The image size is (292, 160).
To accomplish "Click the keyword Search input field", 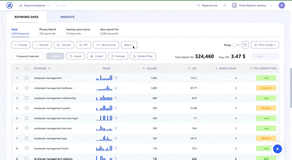I will click(265, 56).
